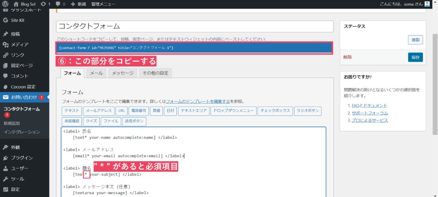The width and height of the screenshot is (438, 197).
Task: Click the updates icon in admin bar
Action: pyautogui.click(x=43, y=4)
